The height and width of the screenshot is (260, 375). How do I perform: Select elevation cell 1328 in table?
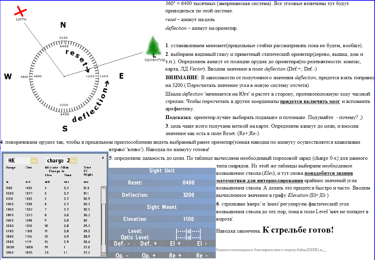point(28,204)
